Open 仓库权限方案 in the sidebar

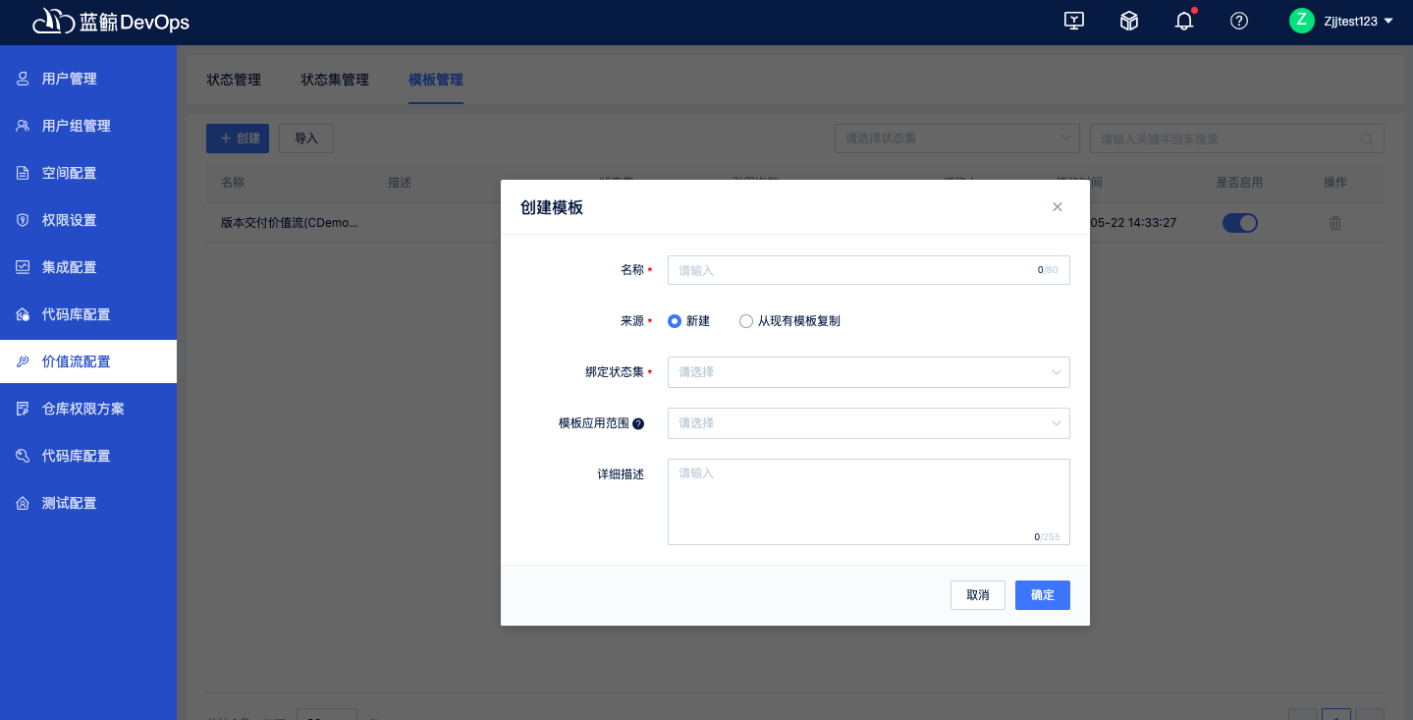click(x=88, y=409)
